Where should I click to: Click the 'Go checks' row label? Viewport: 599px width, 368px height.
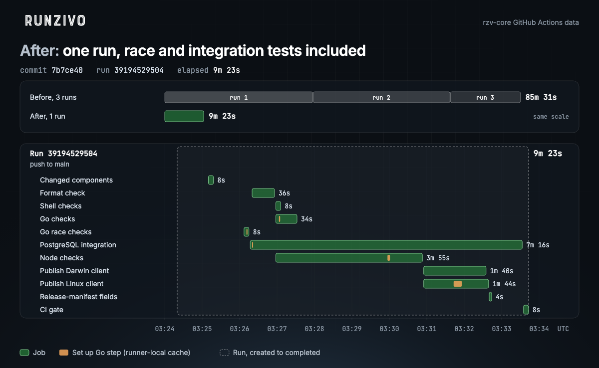[57, 219]
